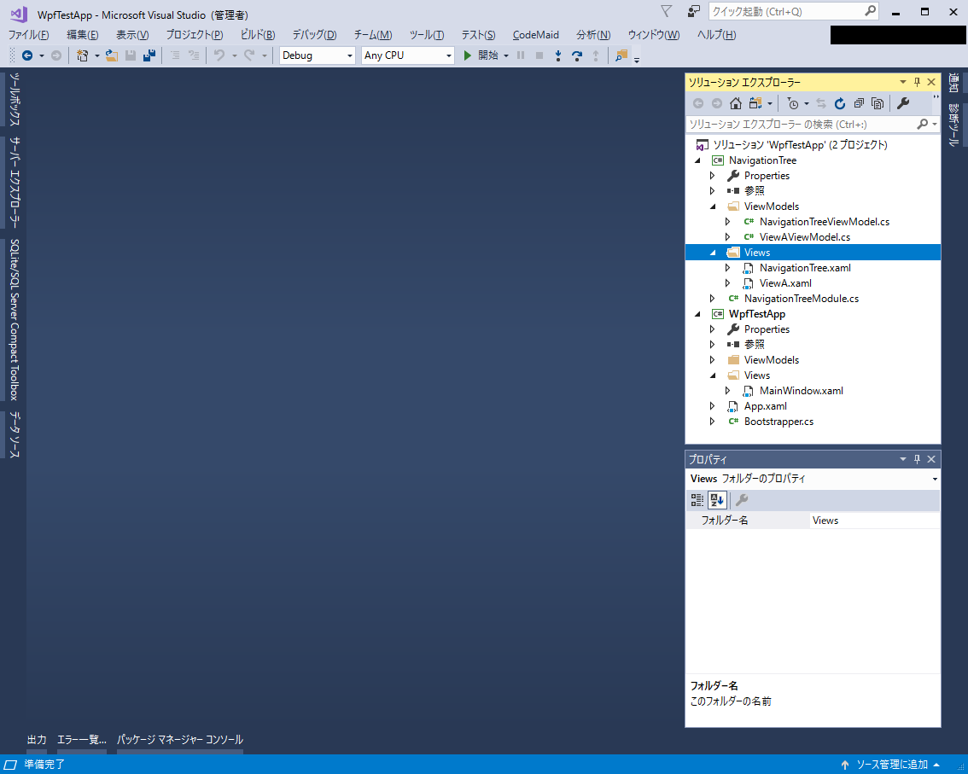The image size is (968, 774).
Task: Open the Views folder properties object dropdown
Action: click(x=935, y=479)
